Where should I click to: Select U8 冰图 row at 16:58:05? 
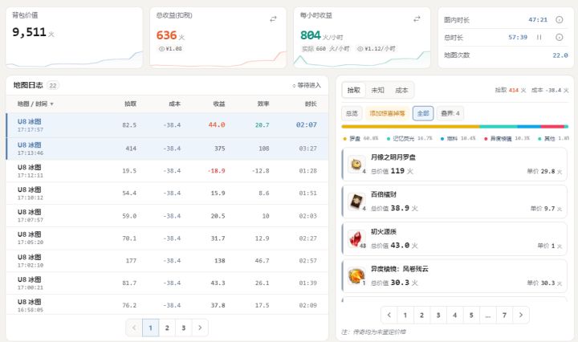(167, 304)
